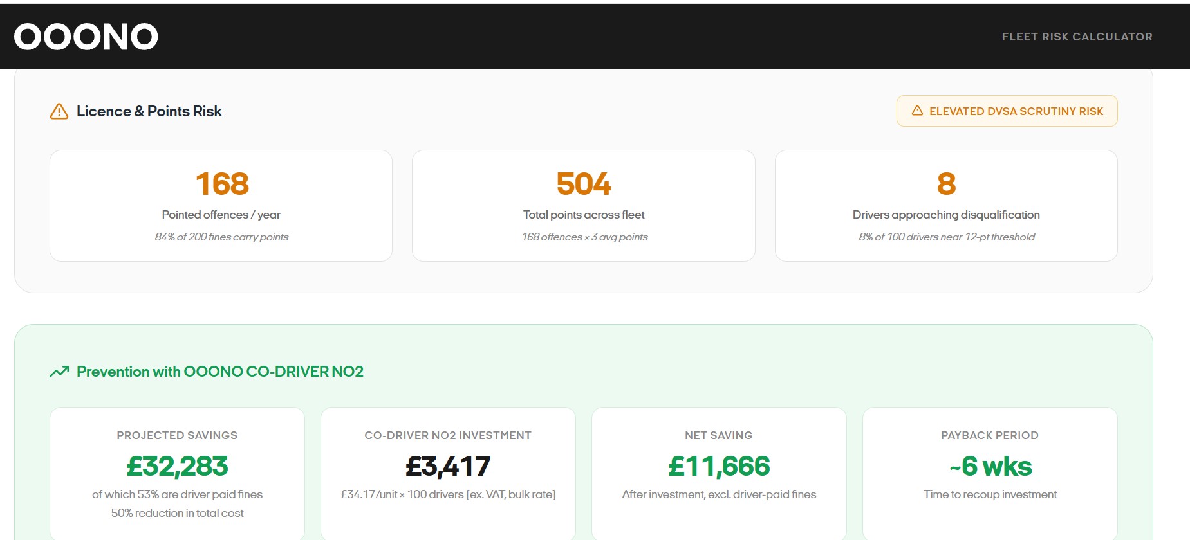Click the £11,666 net saving amount

(719, 466)
